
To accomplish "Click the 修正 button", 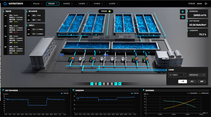I will click(192, 82).
